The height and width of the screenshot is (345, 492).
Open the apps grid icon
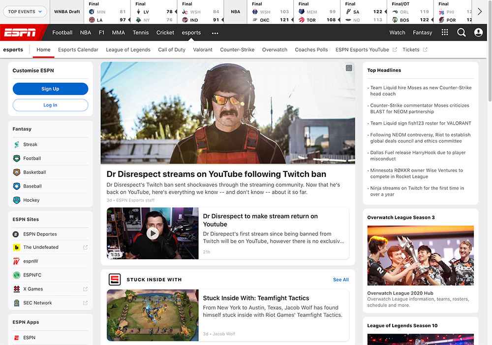point(445,33)
